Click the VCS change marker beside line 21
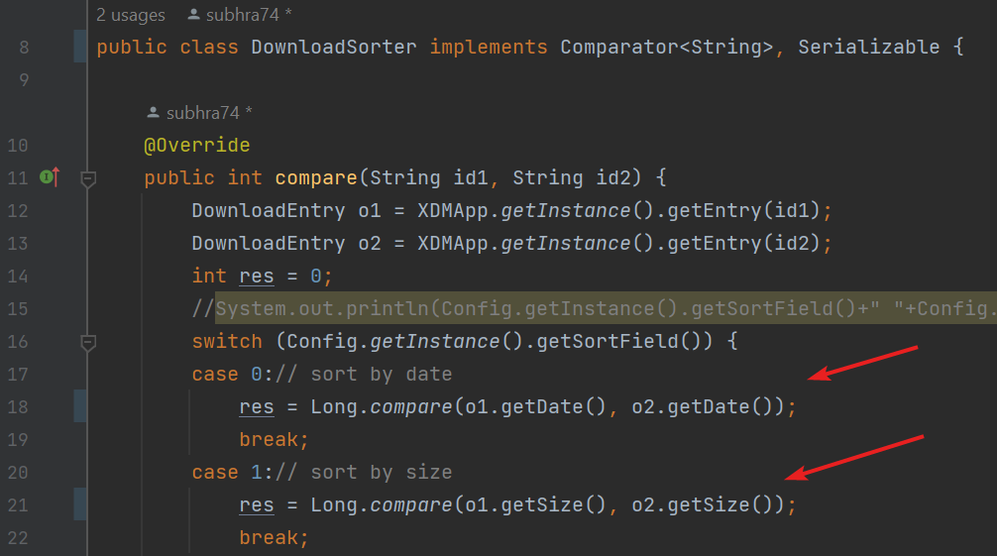Image resolution: width=997 pixels, height=556 pixels. click(x=80, y=503)
